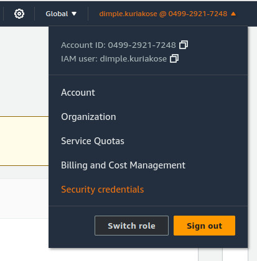Open Billing and Cost Management
Screen dimensions: 257x261
pos(123,165)
